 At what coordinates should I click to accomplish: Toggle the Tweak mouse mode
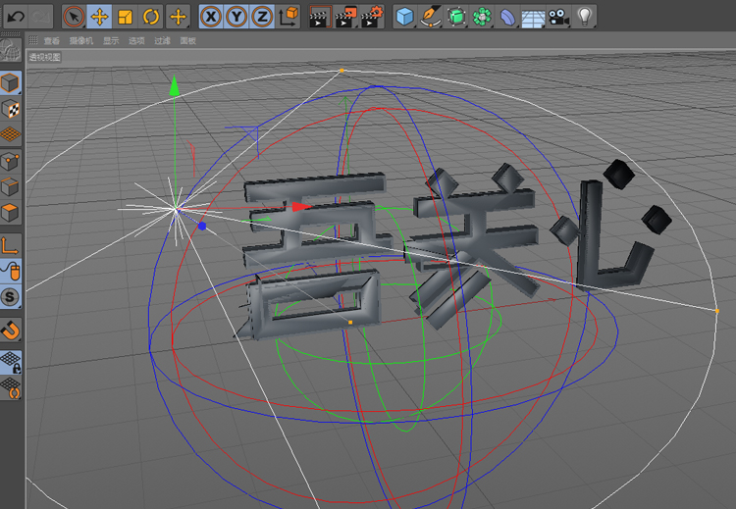pyautogui.click(x=11, y=271)
